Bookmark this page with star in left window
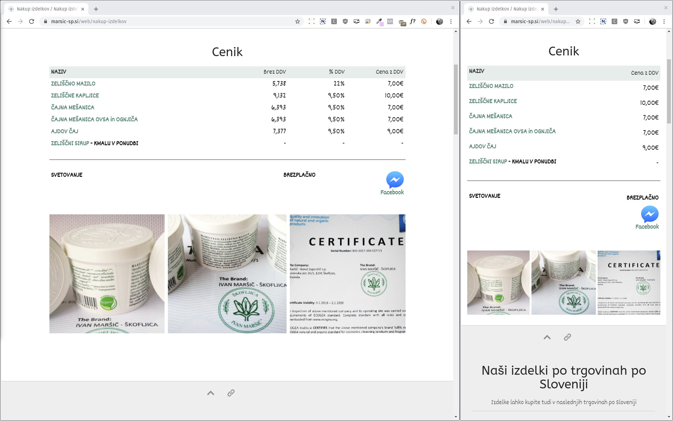Screen dimensions: 673x421 pyautogui.click(x=298, y=21)
